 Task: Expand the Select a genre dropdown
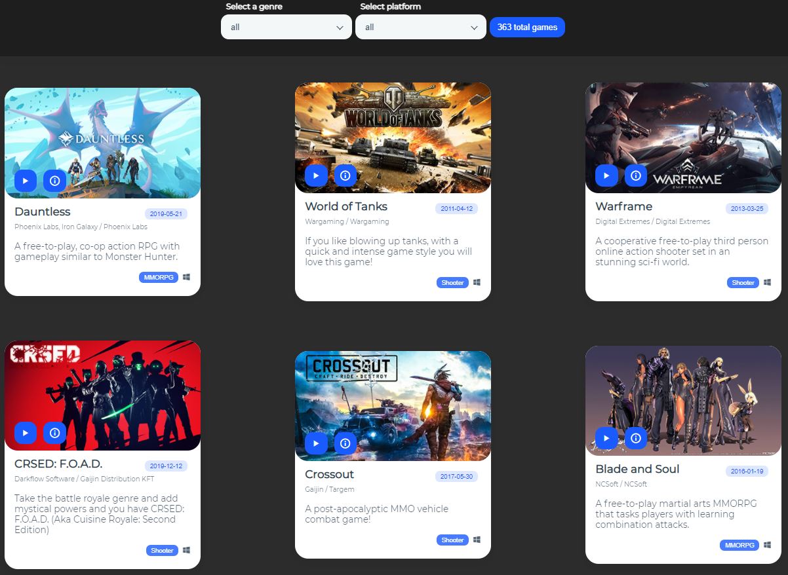click(286, 27)
